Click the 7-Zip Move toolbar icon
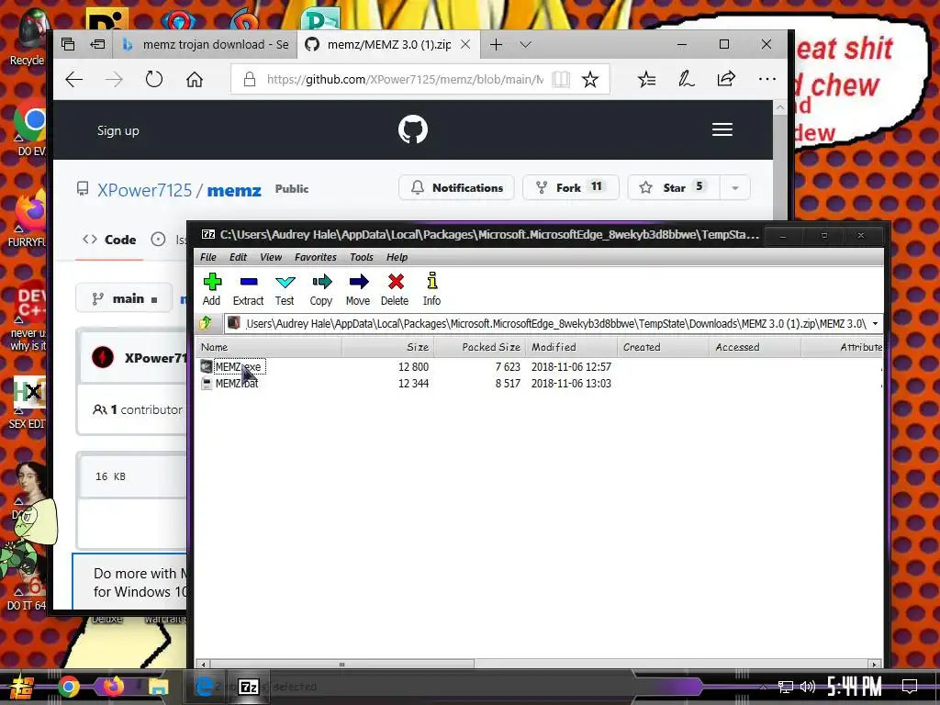The image size is (940, 705). [x=358, y=289]
